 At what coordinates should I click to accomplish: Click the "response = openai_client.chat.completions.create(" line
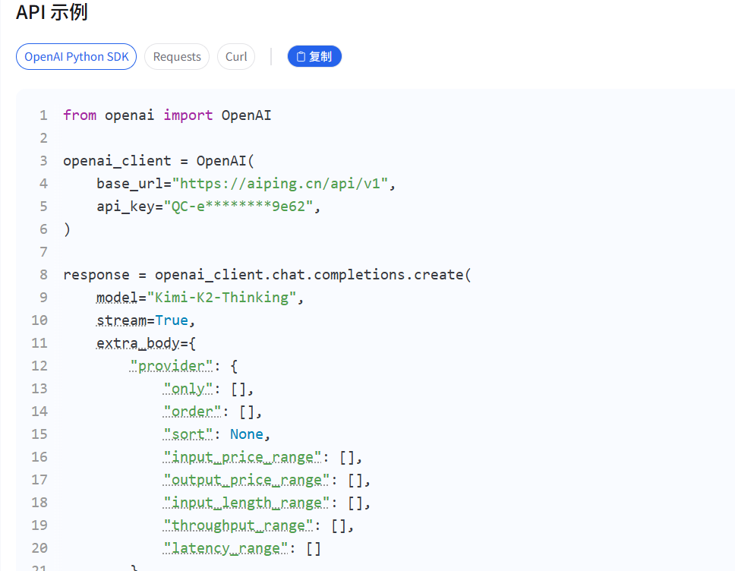pyautogui.click(x=267, y=275)
